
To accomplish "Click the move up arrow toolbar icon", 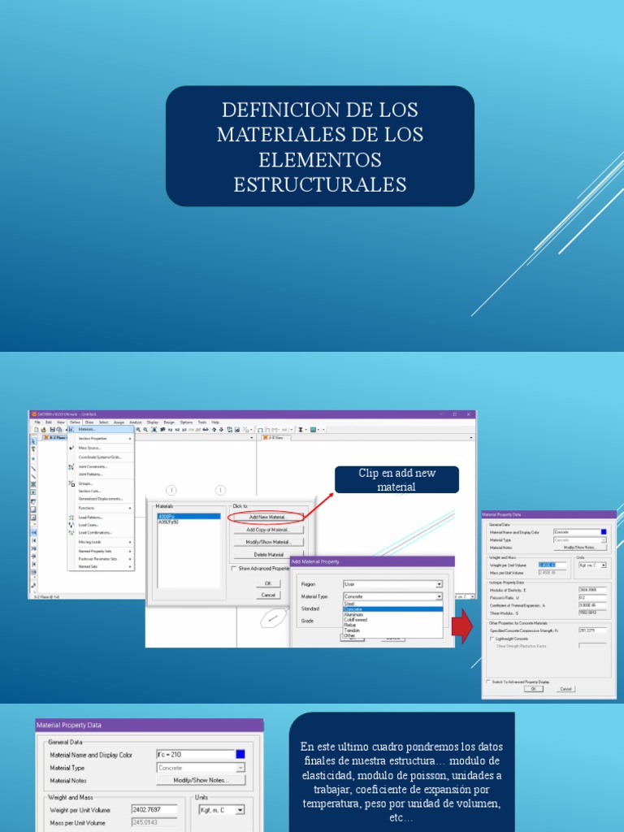I will [214, 430].
